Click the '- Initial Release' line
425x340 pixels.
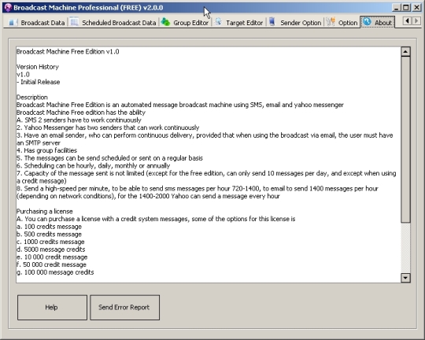point(39,82)
